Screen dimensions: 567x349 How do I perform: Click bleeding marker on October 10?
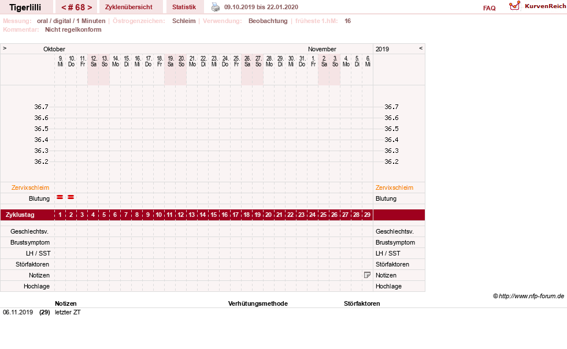click(71, 197)
